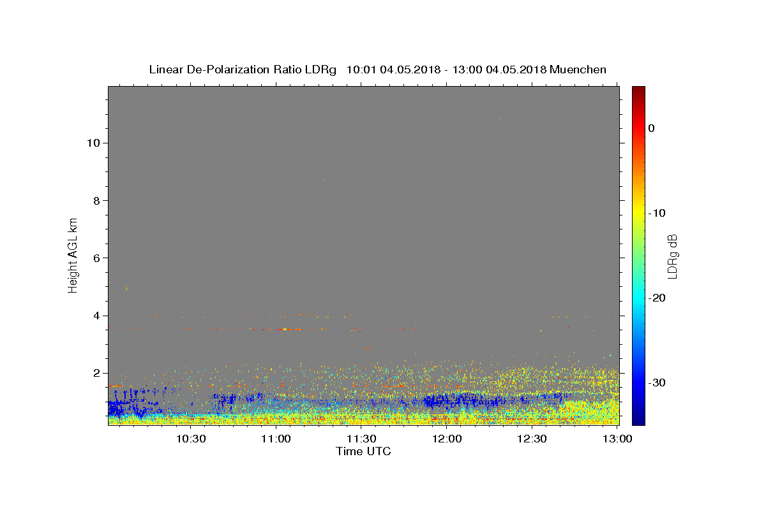This screenshot has height=510, width=766.
Task: Click the 'LDRg dB' colorbar label
Action: click(672, 256)
